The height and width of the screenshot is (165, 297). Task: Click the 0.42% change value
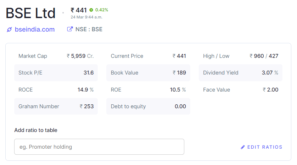(x=101, y=10)
